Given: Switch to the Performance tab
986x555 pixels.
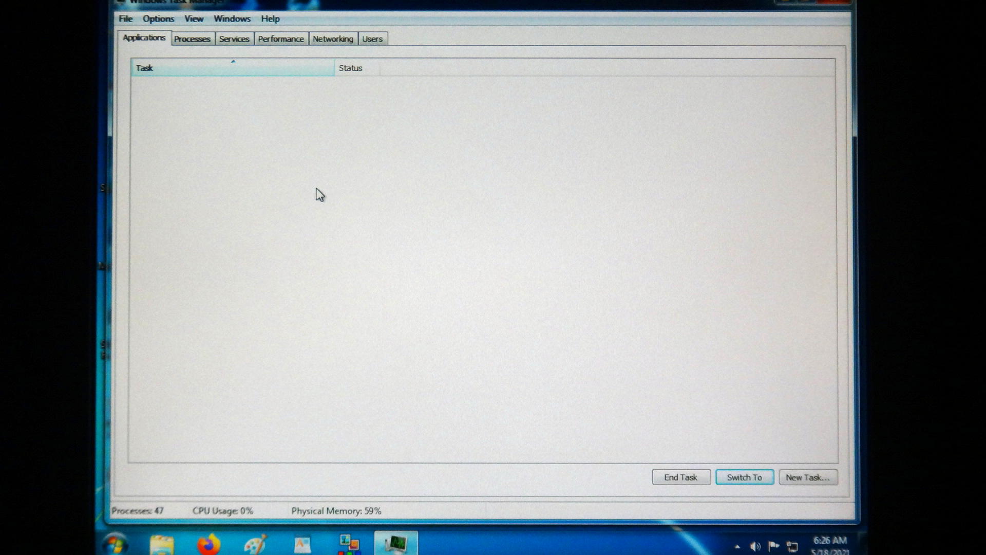Looking at the screenshot, I should pyautogui.click(x=281, y=39).
